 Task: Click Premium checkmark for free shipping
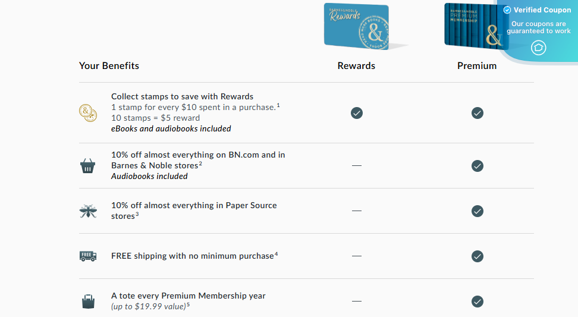point(477,256)
